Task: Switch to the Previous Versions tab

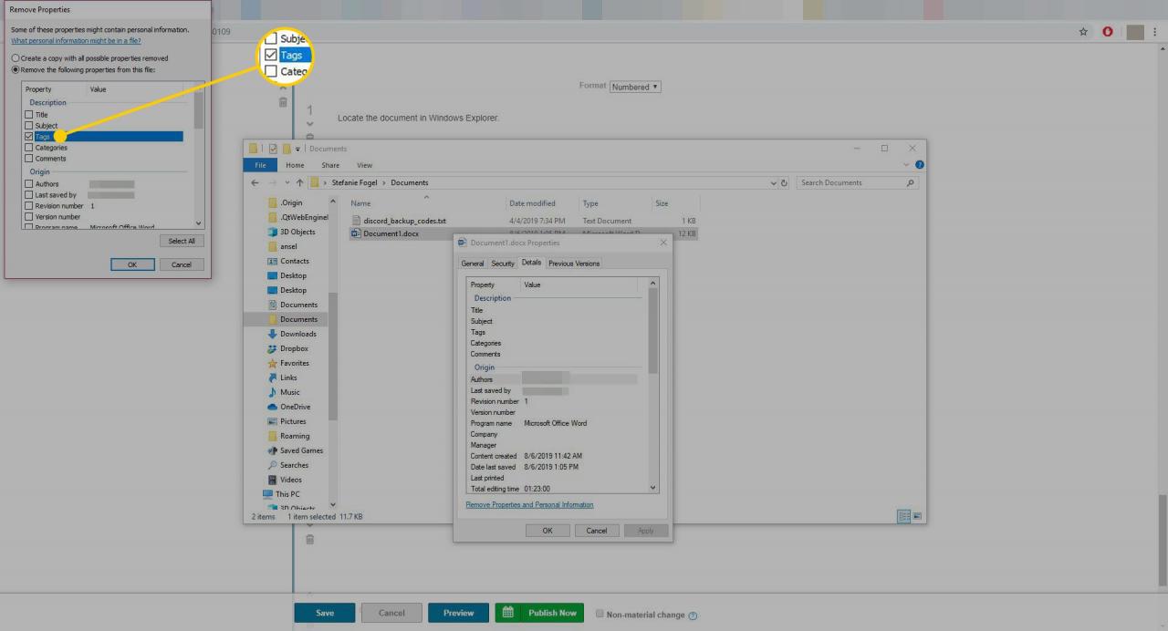Action: [x=574, y=264]
